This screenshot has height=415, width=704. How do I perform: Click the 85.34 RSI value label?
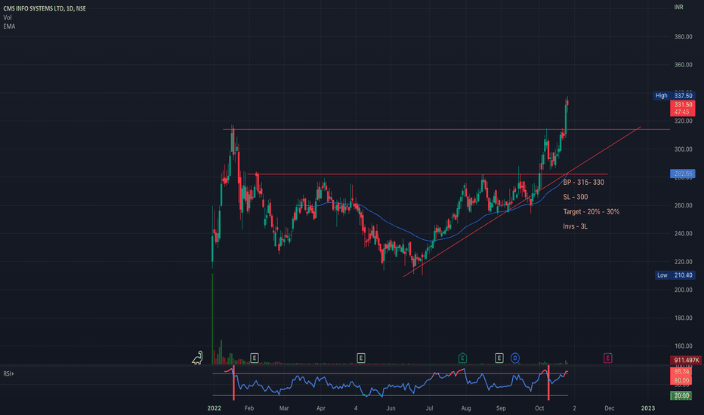pyautogui.click(x=681, y=371)
